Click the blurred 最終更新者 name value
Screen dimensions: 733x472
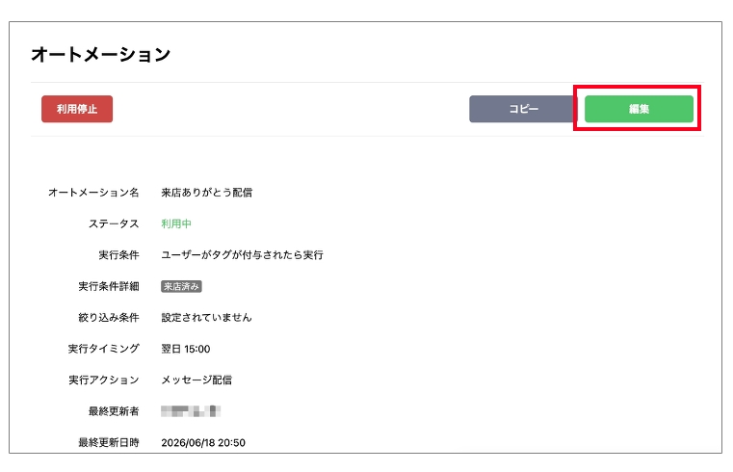[191, 411]
